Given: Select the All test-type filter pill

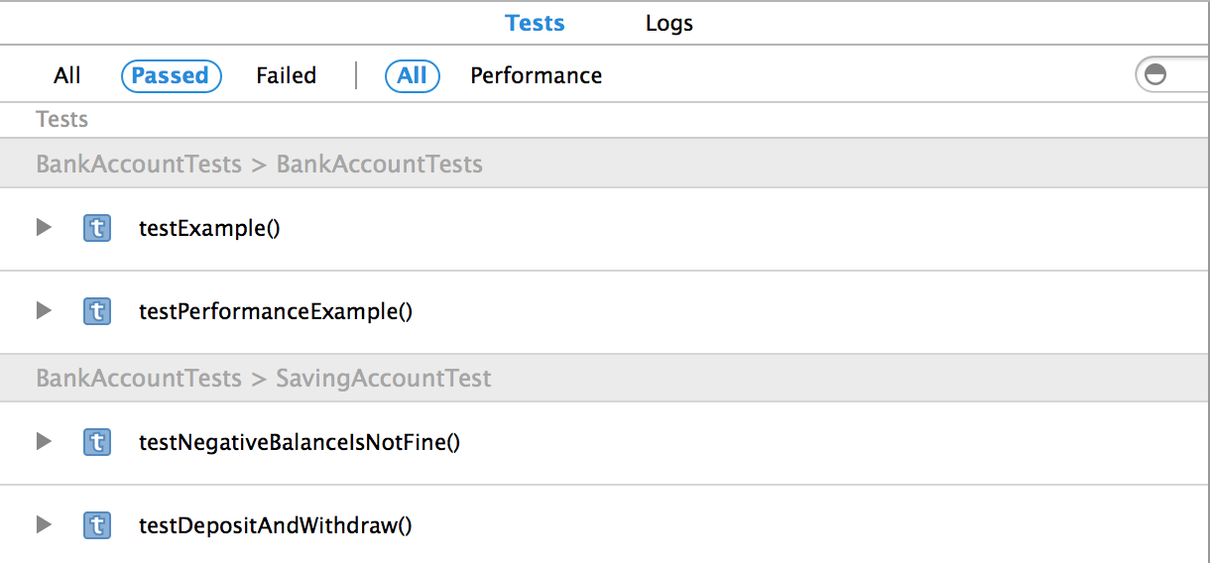Looking at the screenshot, I should (x=412, y=75).
